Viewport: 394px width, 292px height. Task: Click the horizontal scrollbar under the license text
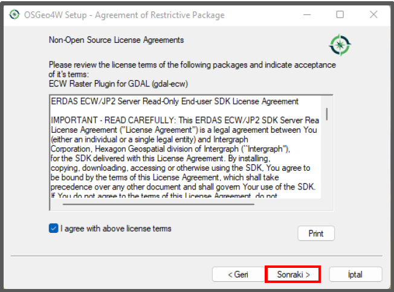point(158,205)
